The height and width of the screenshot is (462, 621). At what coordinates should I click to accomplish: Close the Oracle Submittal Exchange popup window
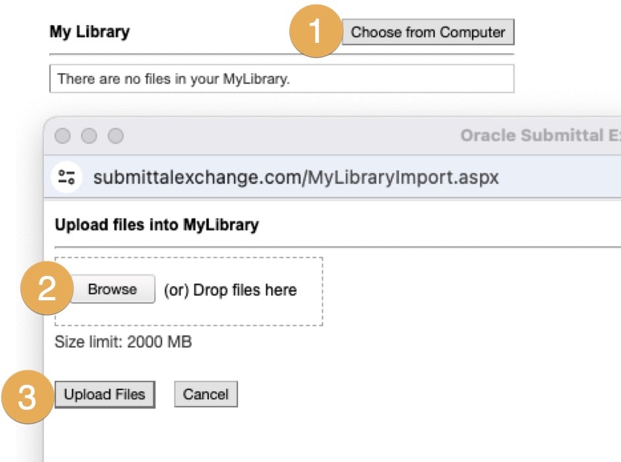click(x=63, y=136)
